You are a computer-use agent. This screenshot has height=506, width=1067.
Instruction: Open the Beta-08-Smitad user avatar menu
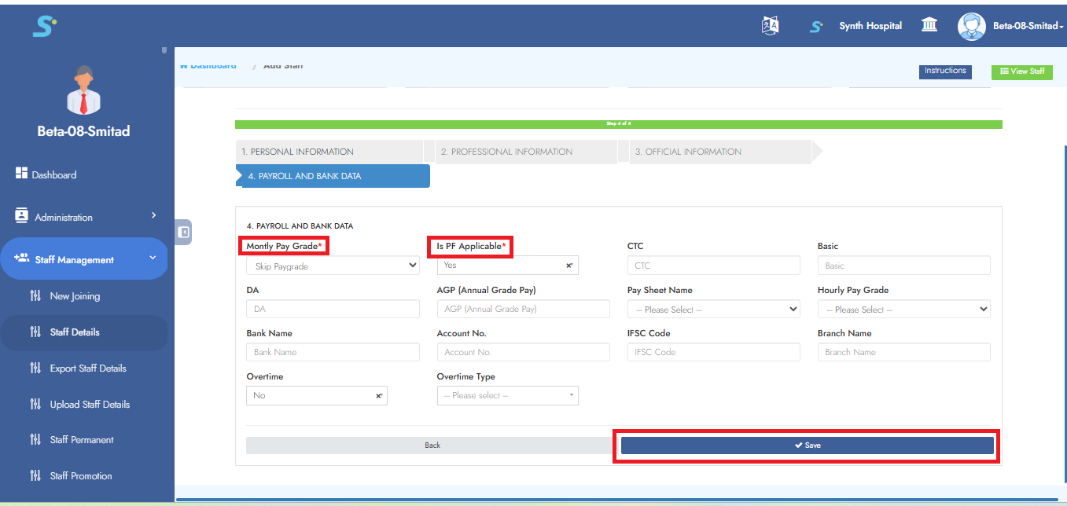pos(972,26)
